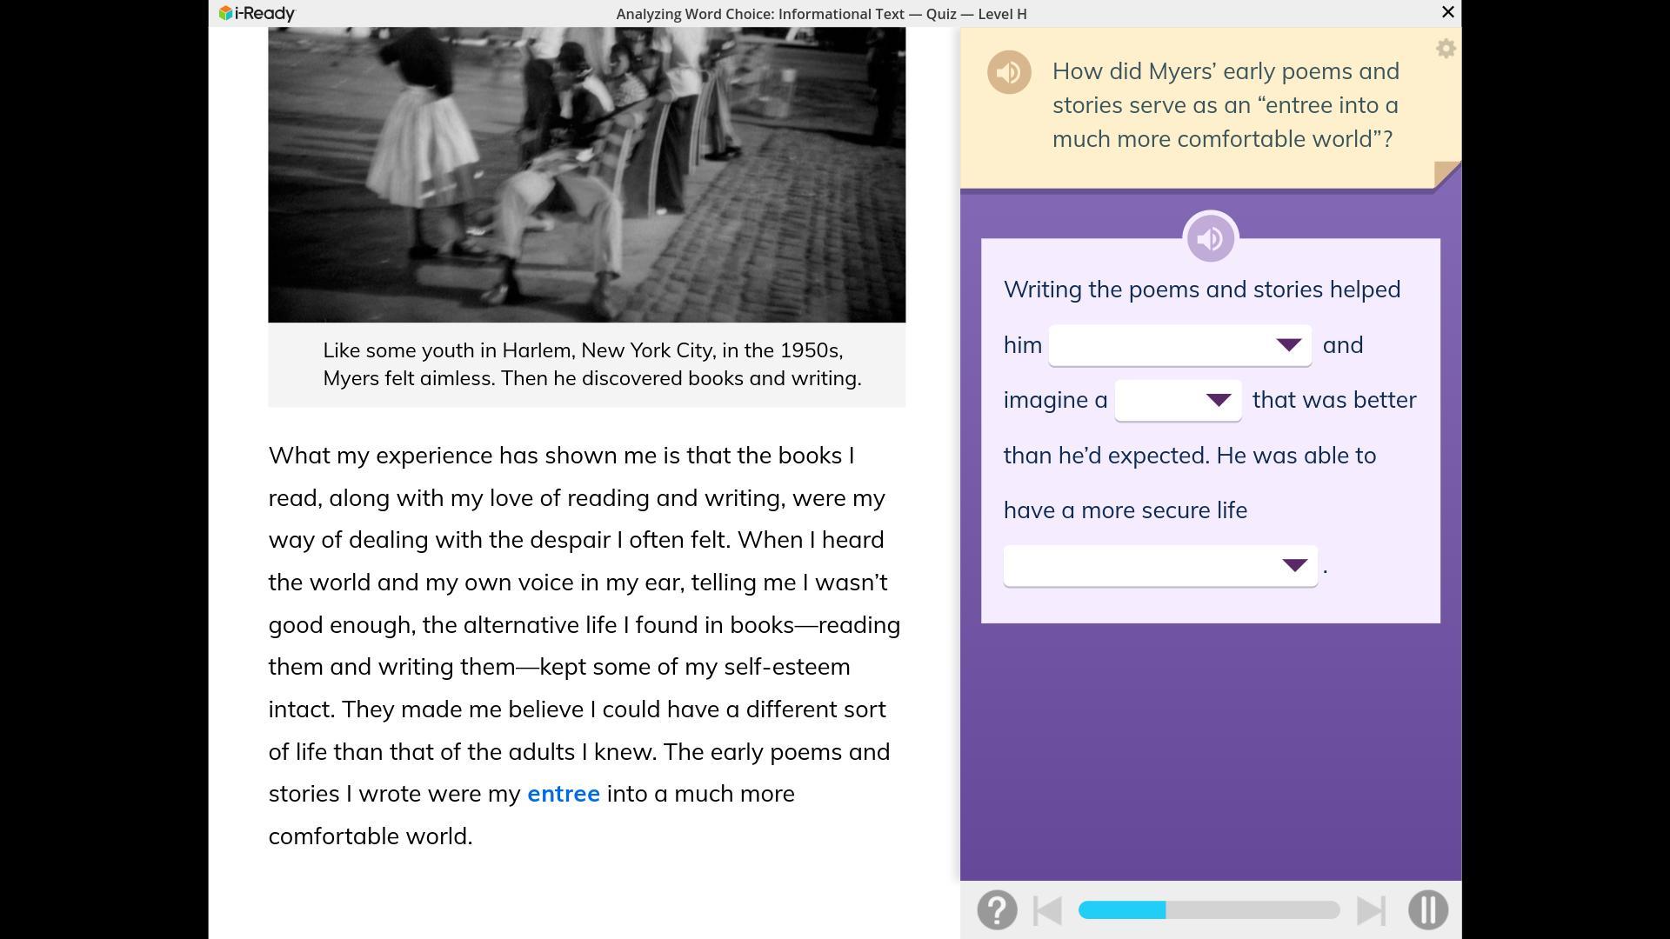Expand the dropdown after "more secure life"
The width and height of the screenshot is (1670, 939).
[1159, 566]
